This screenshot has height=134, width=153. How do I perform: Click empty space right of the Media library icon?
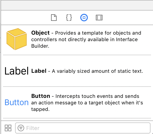127,18
